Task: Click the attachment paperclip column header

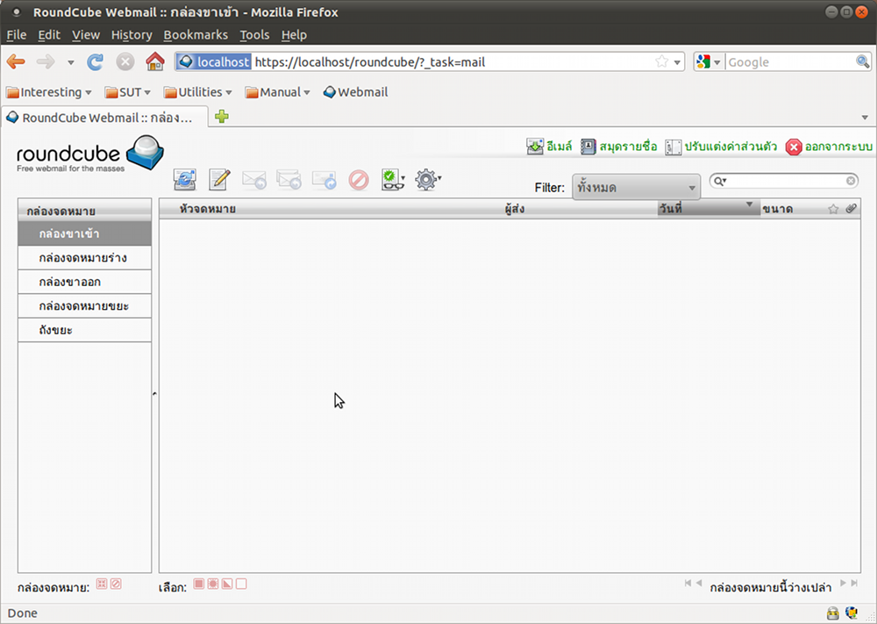Action: click(x=851, y=208)
